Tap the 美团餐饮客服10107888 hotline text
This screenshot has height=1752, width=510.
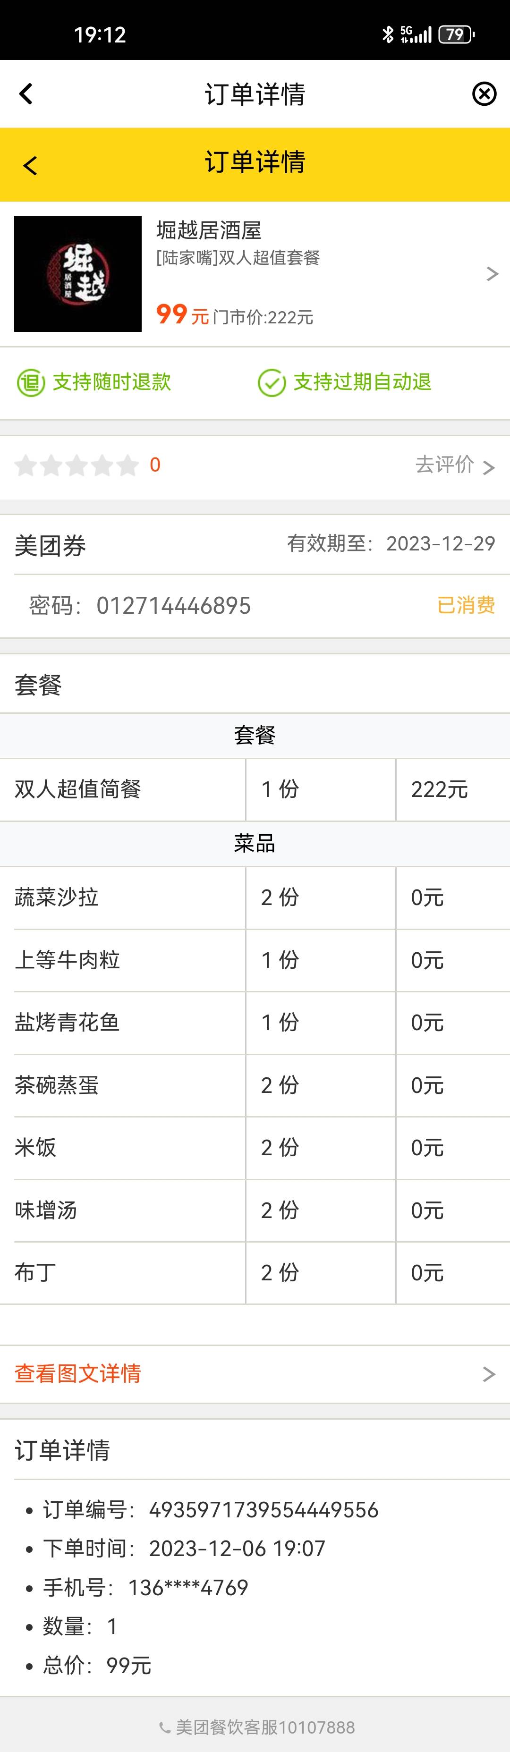pyautogui.click(x=265, y=1727)
